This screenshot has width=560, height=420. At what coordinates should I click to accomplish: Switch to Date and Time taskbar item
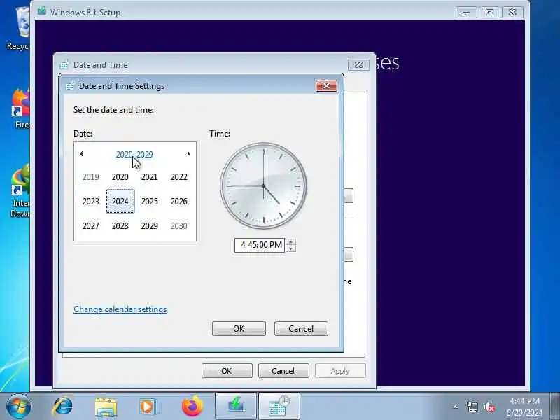click(x=279, y=406)
